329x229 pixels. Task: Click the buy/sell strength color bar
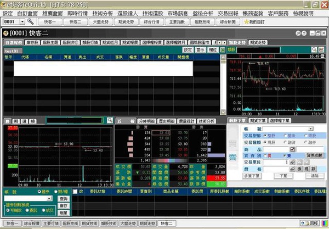click(x=170, y=160)
